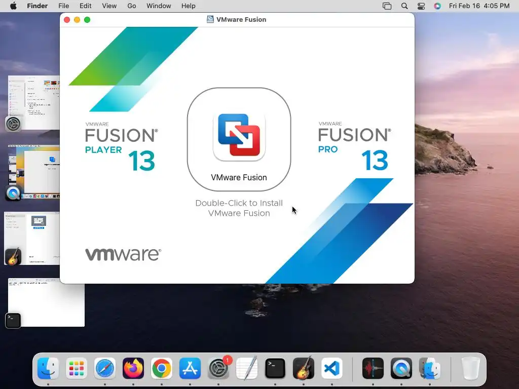Open the Migration Assistant icon in Dock
This screenshot has width=519, height=389.
pyautogui.click(x=430, y=368)
